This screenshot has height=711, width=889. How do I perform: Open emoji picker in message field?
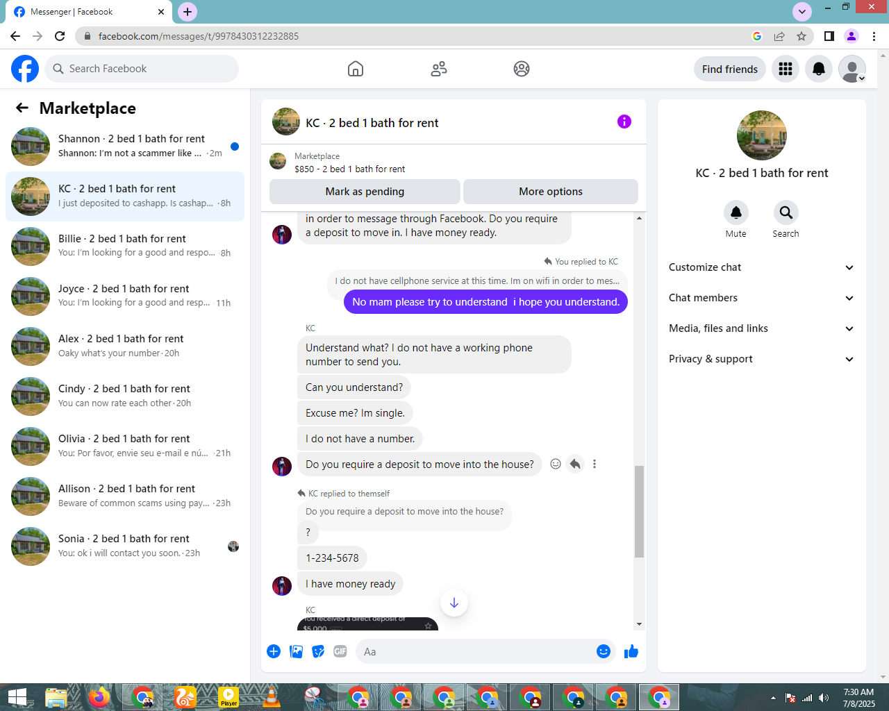pos(604,651)
